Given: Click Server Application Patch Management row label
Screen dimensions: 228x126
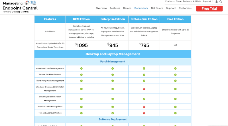Looking at the screenshot, I should [x=50, y=99].
